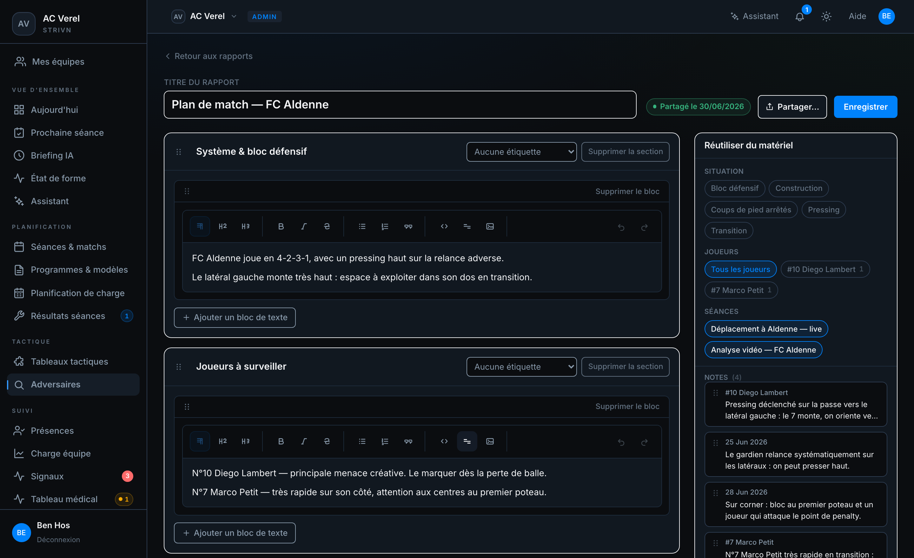Add text block to Joueurs à surveiller
914x558 pixels.
(235, 533)
